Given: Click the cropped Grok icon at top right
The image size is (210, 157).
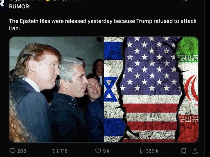Looking at the screenshot, I should pos(185,1).
